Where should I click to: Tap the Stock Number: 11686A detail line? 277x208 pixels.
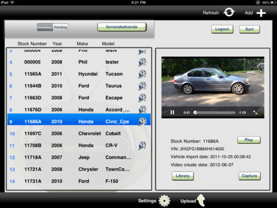tap(194, 141)
